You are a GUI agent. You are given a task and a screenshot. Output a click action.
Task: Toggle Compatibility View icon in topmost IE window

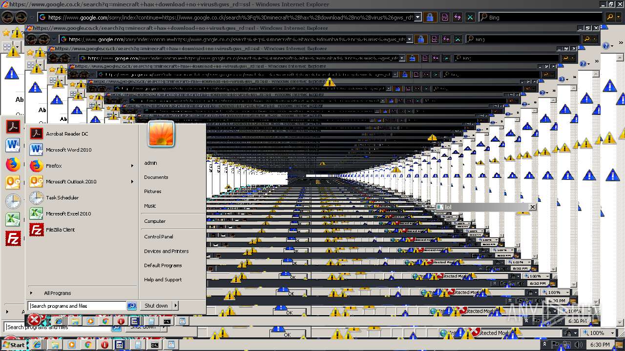pyautogui.click(x=445, y=17)
